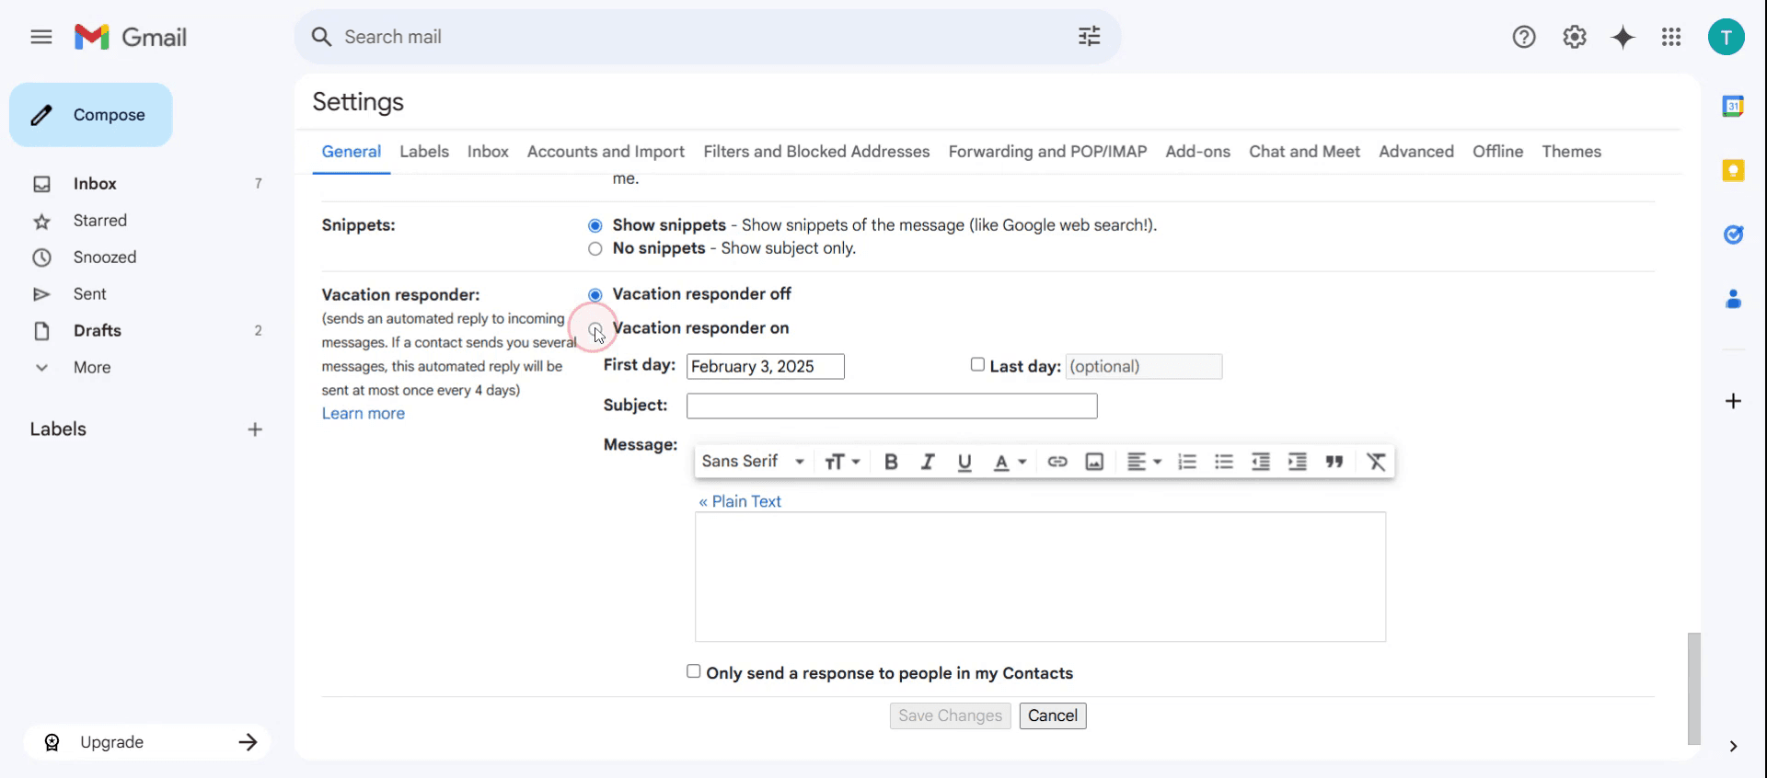1767x778 pixels.
Task: Apply numbered list formatting
Action: point(1187,462)
